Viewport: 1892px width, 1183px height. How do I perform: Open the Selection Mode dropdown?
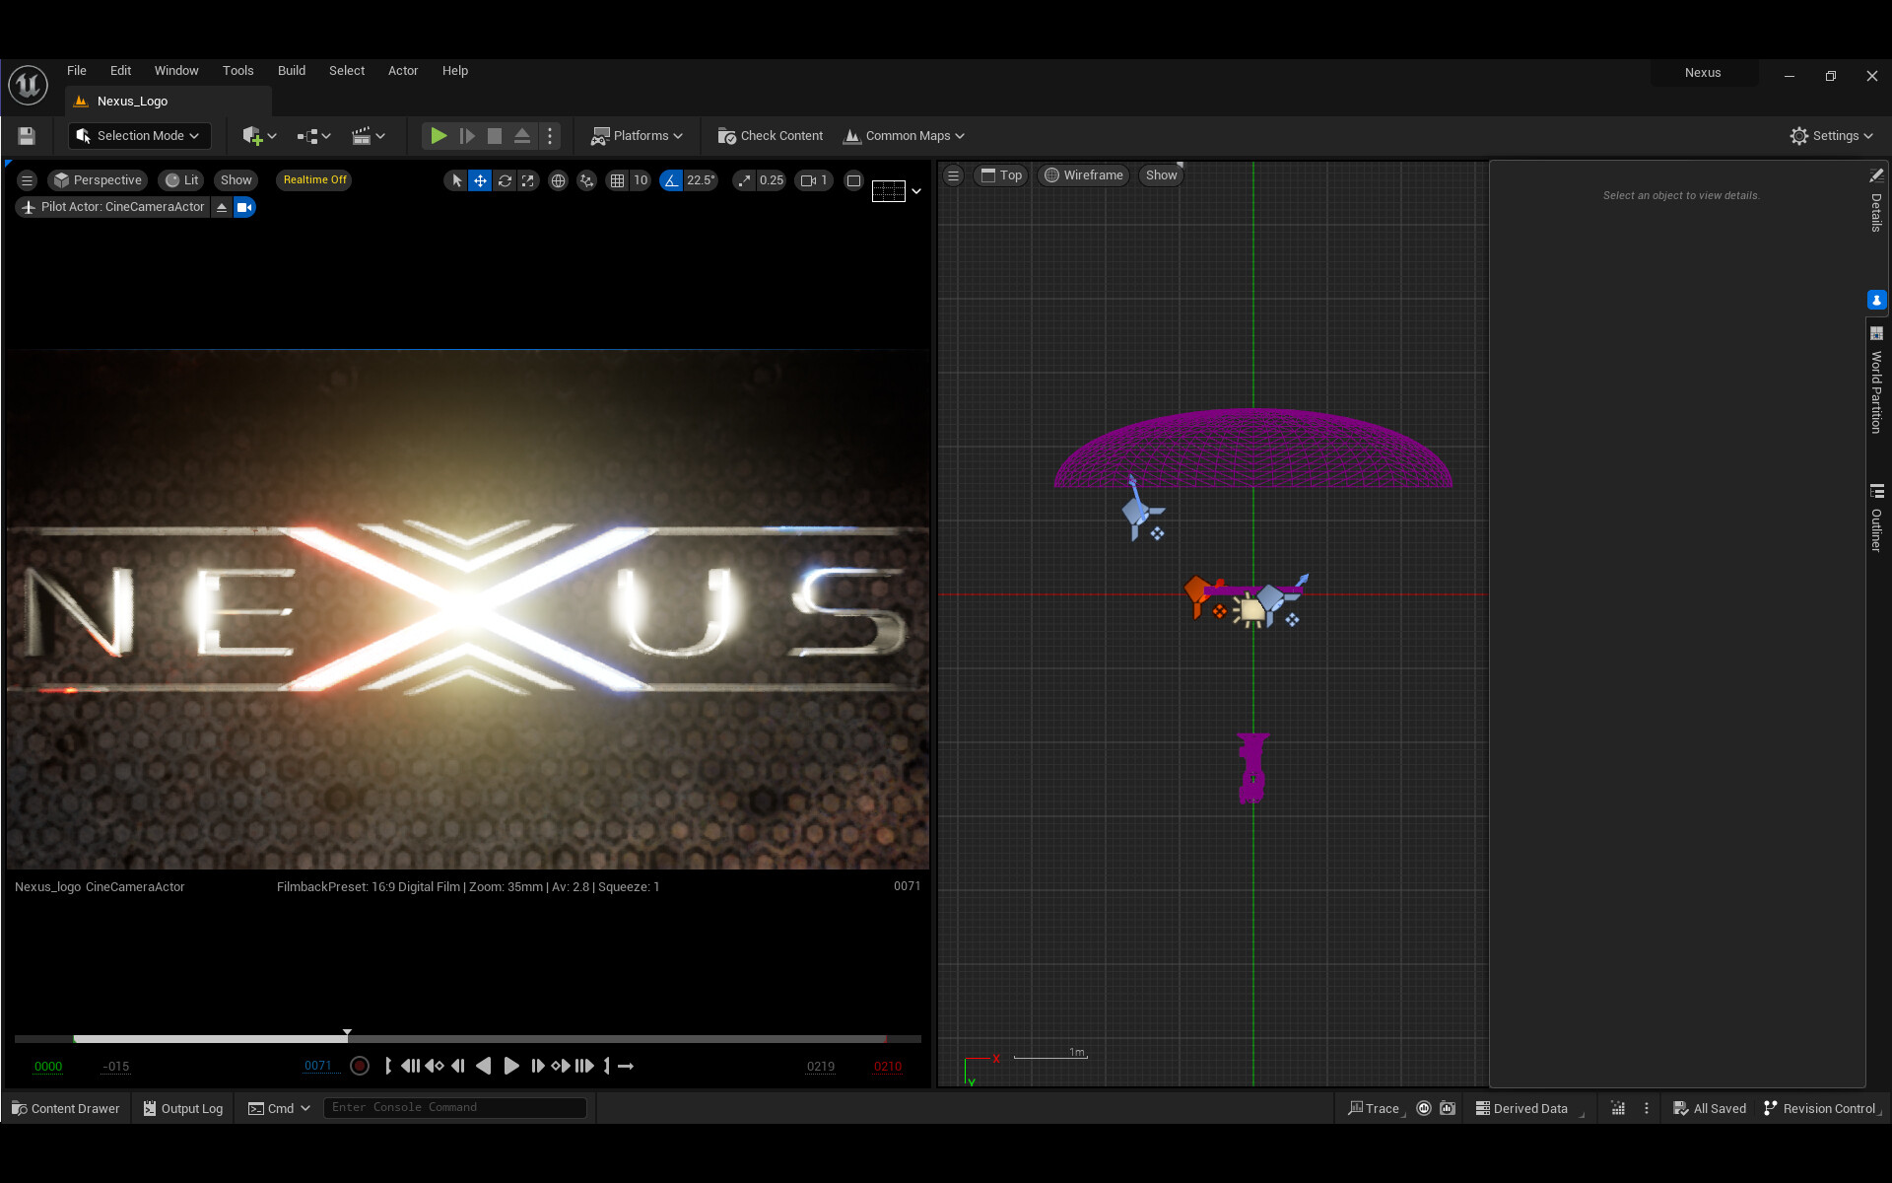tap(139, 136)
